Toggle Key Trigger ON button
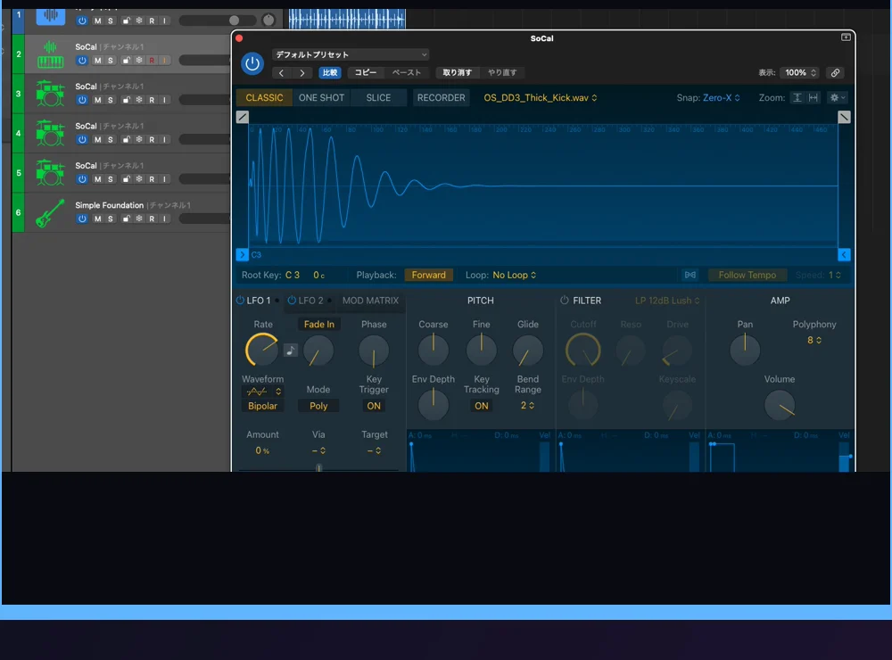The height and width of the screenshot is (660, 892). (374, 406)
